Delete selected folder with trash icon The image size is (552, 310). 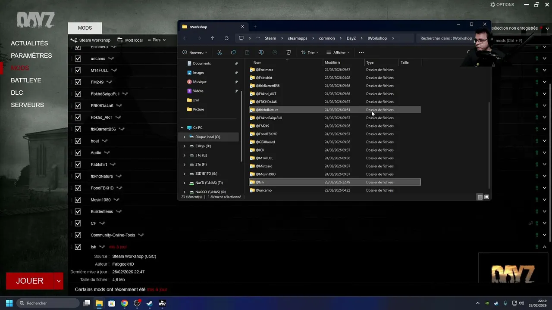point(289,53)
